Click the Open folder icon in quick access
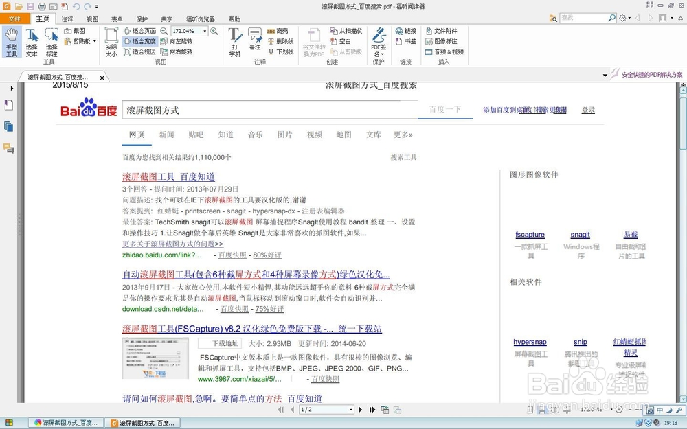The height and width of the screenshot is (429, 687). pyautogui.click(x=19, y=6)
